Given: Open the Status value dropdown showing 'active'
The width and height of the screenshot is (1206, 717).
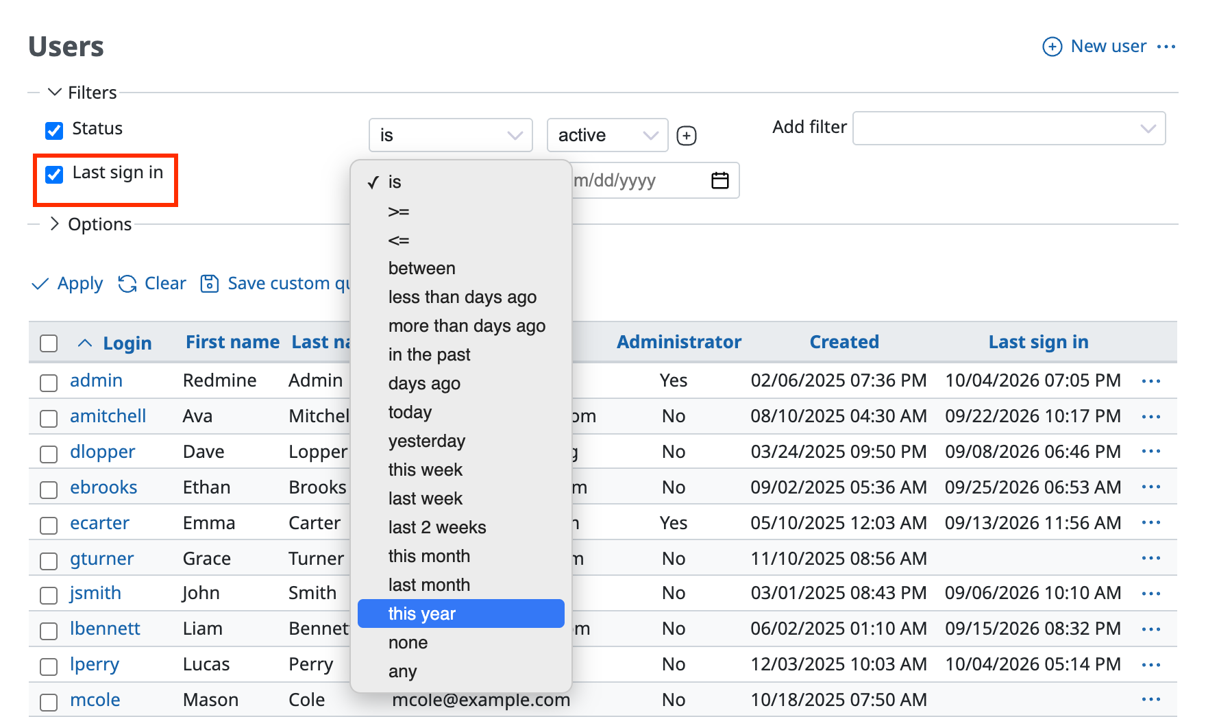Looking at the screenshot, I should [x=607, y=135].
